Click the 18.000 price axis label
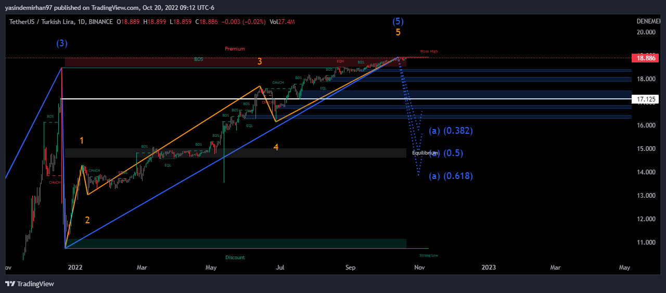The height and width of the screenshot is (293, 666). 647,79
